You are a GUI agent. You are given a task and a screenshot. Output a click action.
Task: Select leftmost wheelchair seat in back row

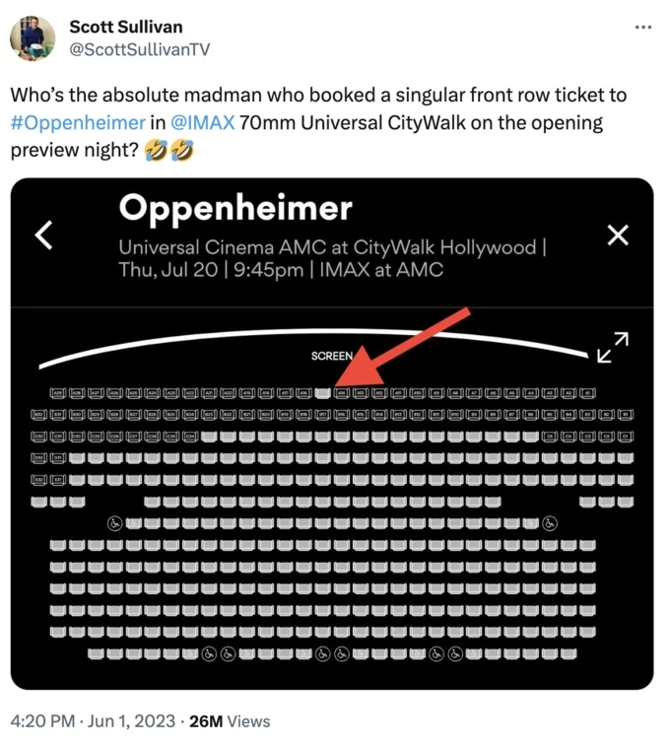coord(209,654)
